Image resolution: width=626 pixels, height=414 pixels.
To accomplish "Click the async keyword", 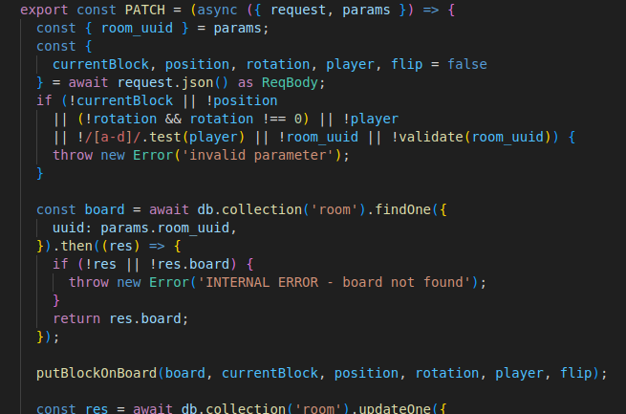I will pyautogui.click(x=217, y=10).
